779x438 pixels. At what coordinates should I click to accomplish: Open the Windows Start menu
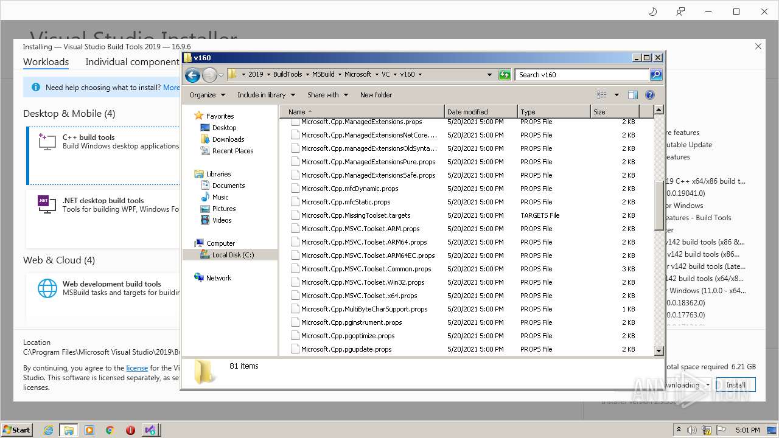pos(17,429)
